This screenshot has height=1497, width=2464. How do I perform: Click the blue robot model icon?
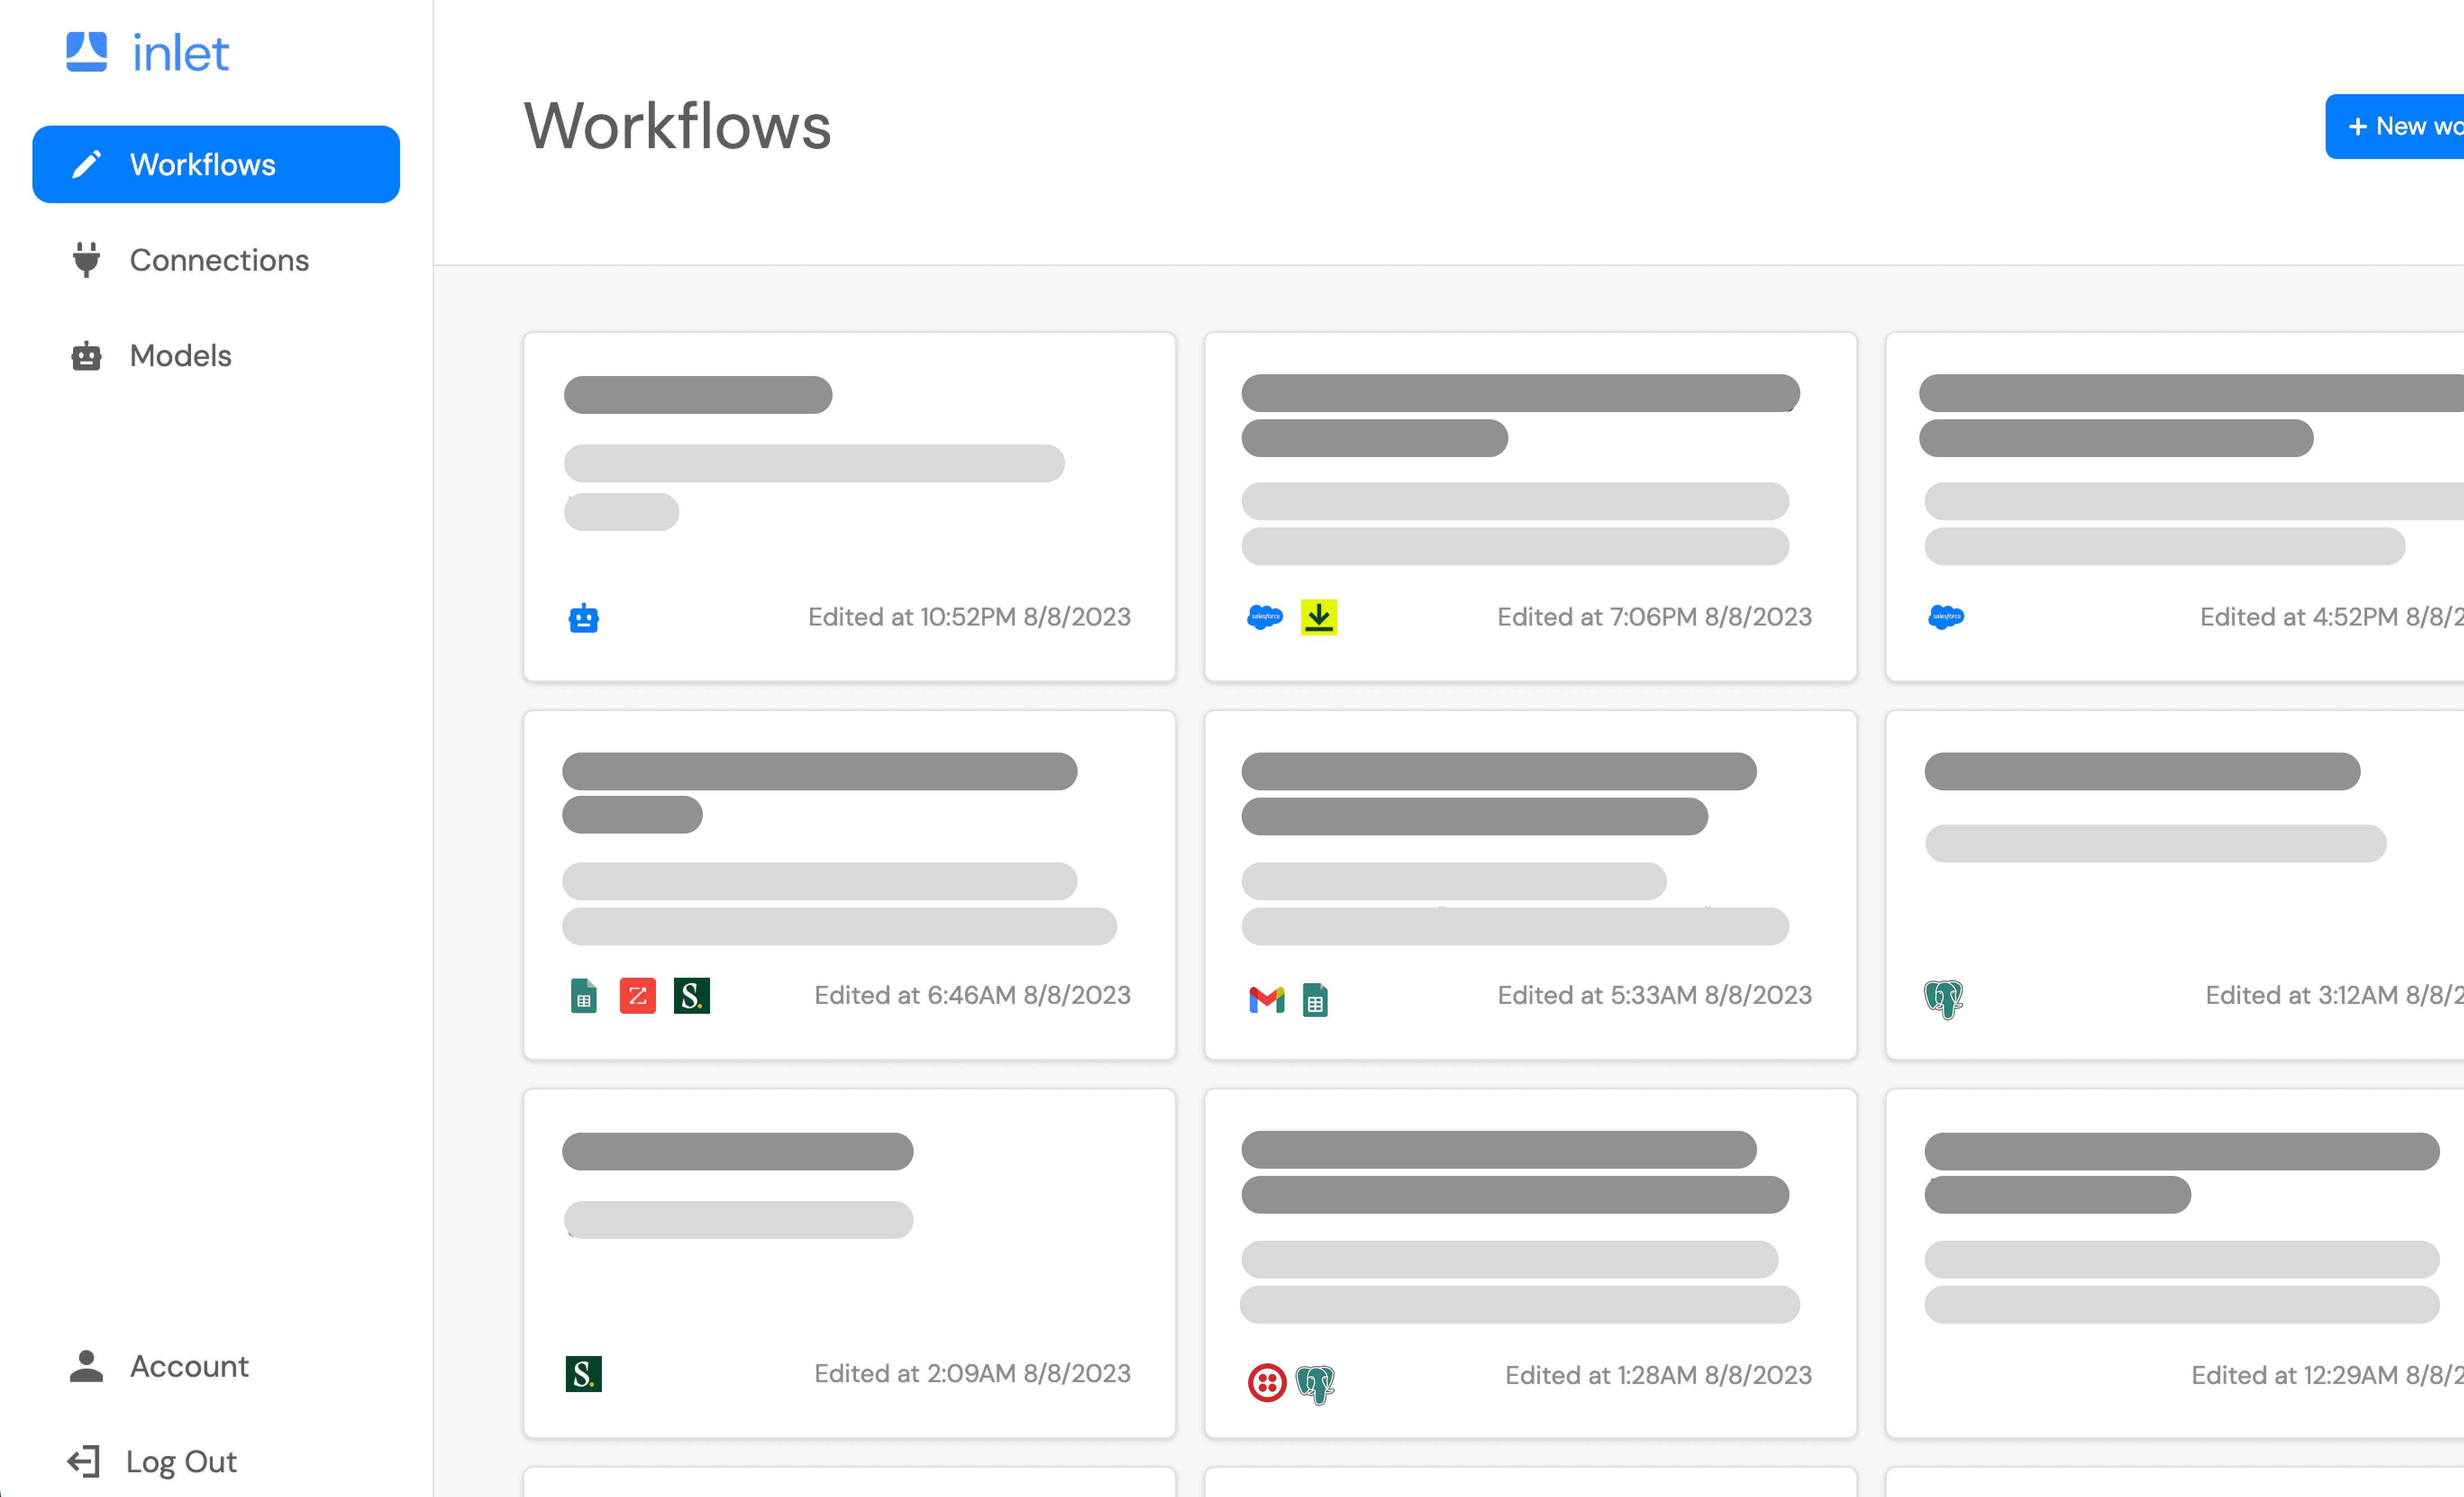click(584, 619)
